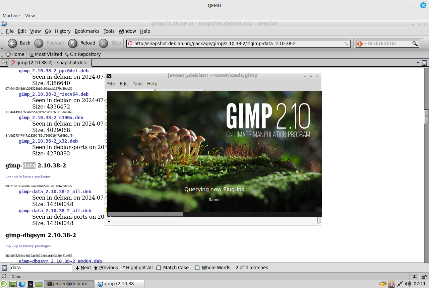429x288 pixels.
Task: Open the browser Tools menu
Action: coord(109,31)
